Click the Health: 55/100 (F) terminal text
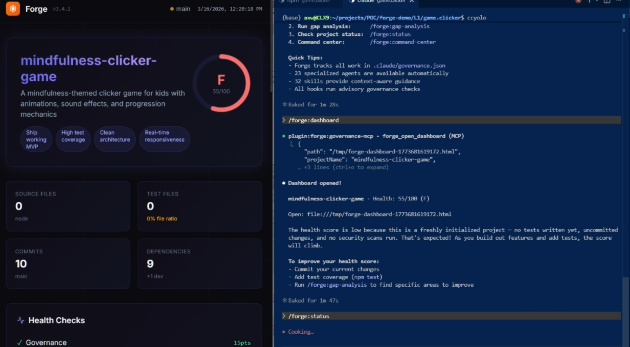Viewport: 630px width, 347px height. tap(401, 199)
